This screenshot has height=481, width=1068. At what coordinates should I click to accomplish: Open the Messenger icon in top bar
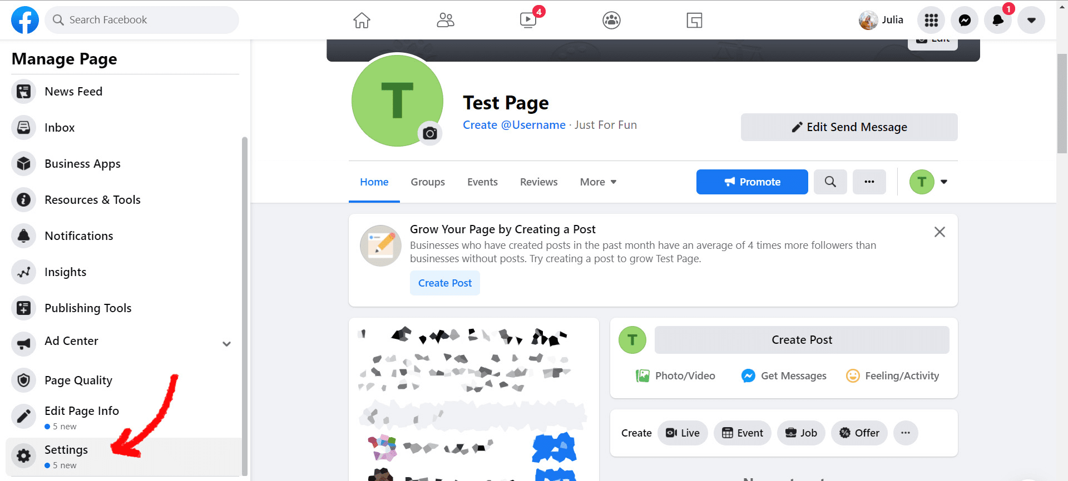pos(965,21)
